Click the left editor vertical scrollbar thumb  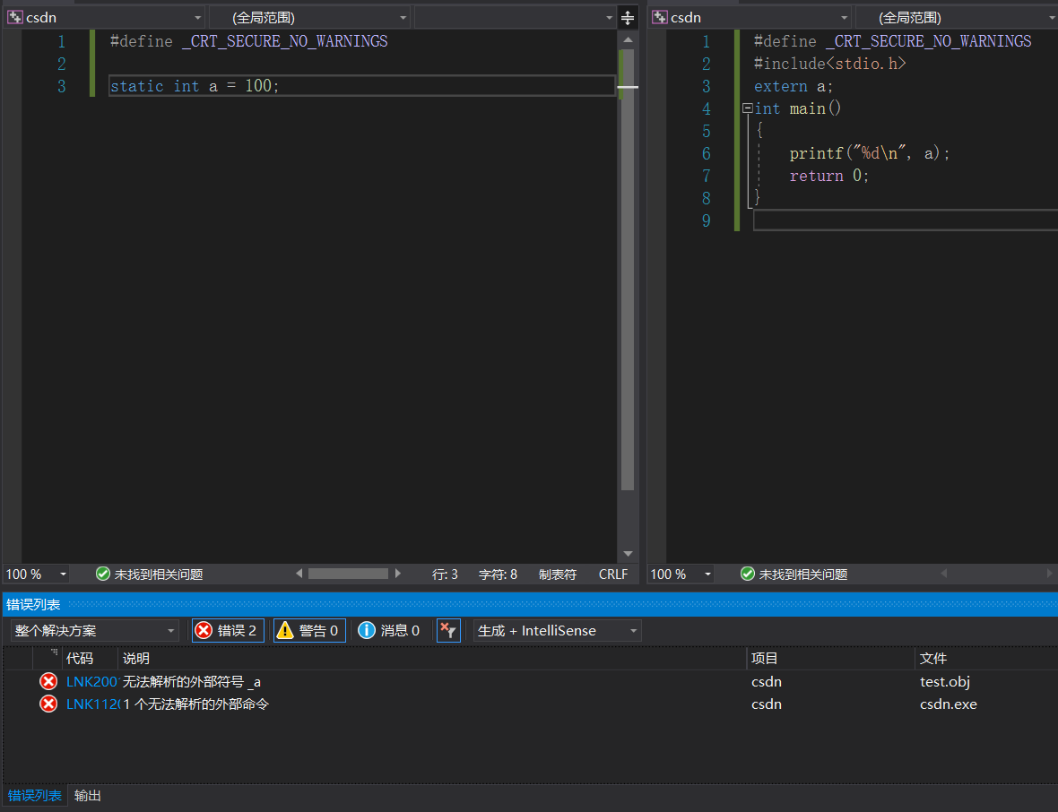pyautogui.click(x=628, y=270)
